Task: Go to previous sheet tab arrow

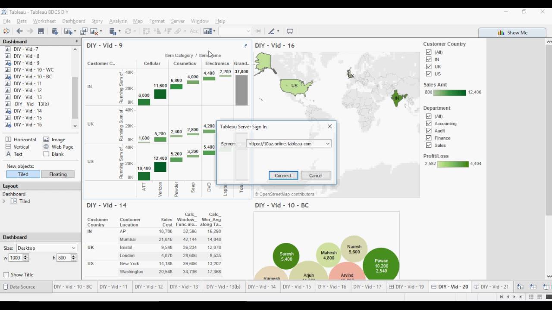Action: point(508,297)
